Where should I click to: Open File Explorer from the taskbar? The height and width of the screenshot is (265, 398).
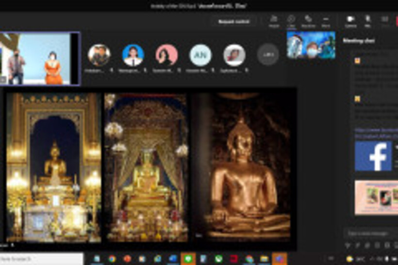click(264, 259)
